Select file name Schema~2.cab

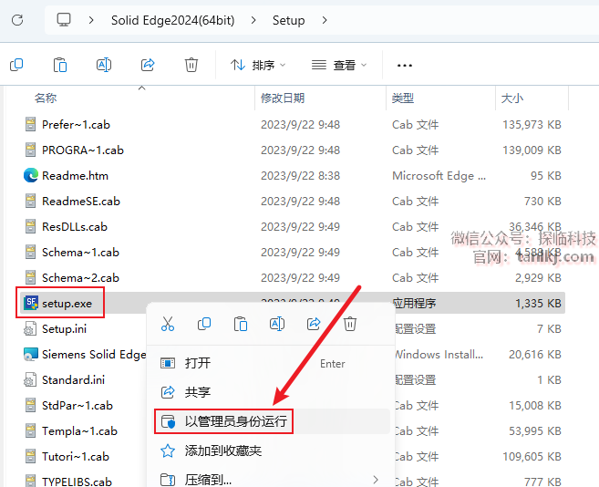point(80,277)
